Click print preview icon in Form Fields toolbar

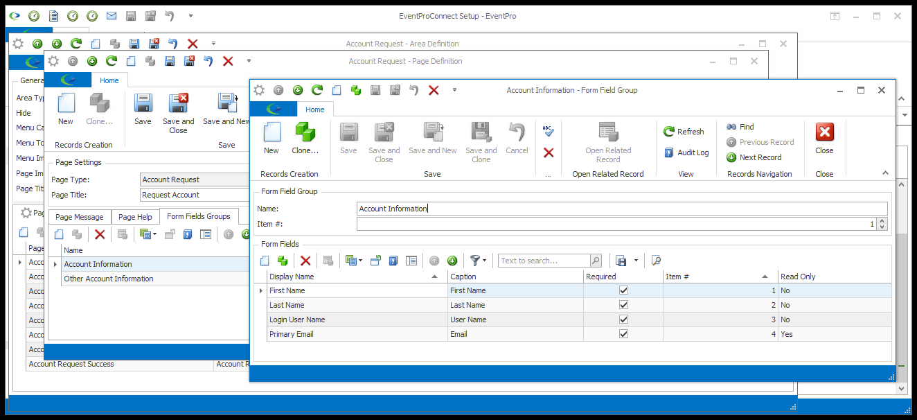tap(656, 261)
